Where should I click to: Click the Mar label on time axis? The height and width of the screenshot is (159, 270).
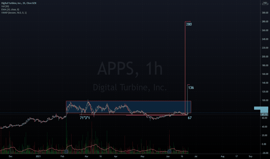[x=86, y=156]
